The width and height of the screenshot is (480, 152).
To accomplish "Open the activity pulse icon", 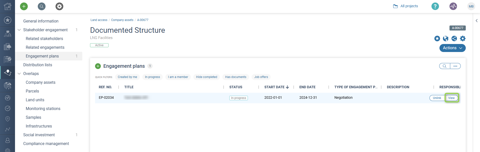I will (453, 6).
